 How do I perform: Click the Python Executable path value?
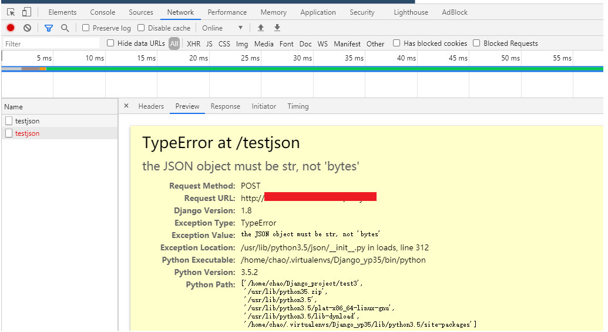tap(333, 260)
